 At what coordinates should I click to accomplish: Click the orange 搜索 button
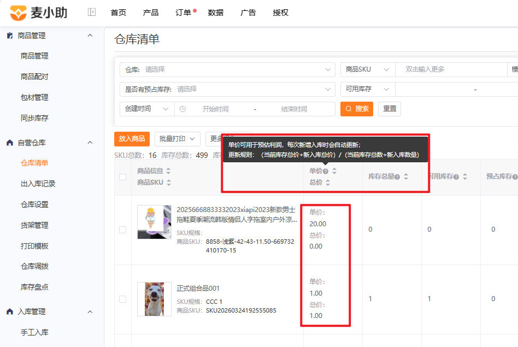tap(357, 109)
